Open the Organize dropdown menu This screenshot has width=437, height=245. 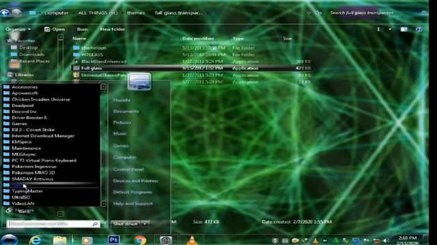click(18, 29)
